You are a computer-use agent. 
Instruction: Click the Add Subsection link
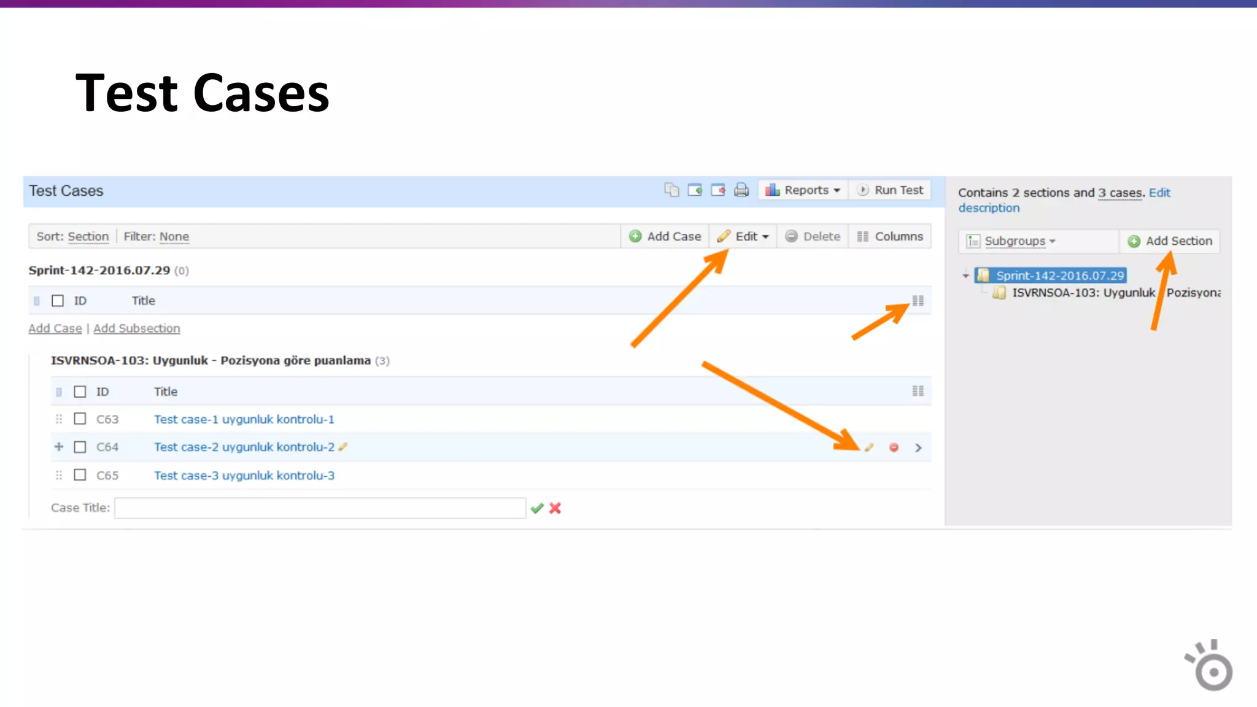click(136, 328)
